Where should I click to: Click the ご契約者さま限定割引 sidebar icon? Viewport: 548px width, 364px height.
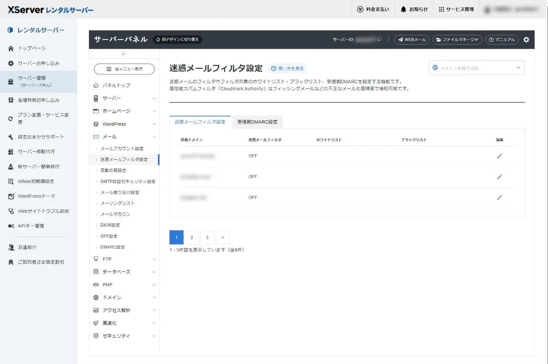[11, 262]
